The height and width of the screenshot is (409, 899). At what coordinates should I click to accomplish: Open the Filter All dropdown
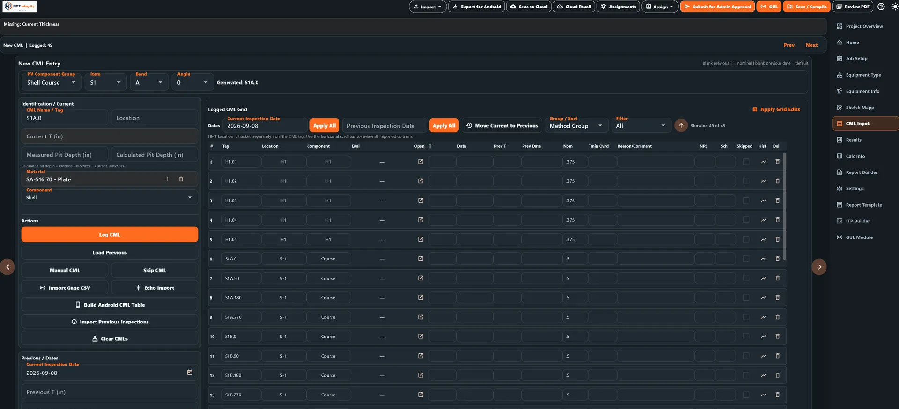tap(641, 125)
